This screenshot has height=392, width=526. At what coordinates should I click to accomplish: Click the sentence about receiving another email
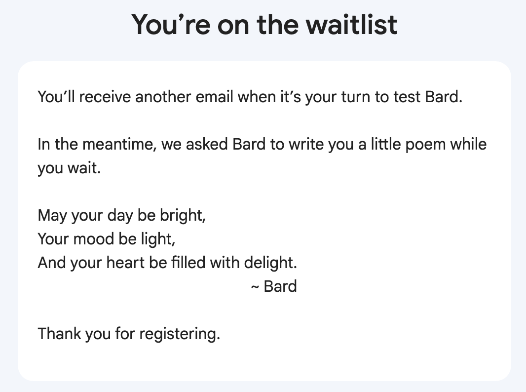250,96
